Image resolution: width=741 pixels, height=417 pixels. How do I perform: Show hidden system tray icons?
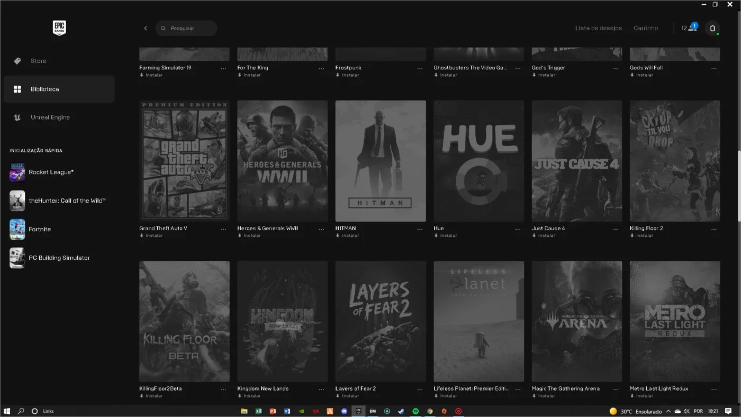click(668, 411)
